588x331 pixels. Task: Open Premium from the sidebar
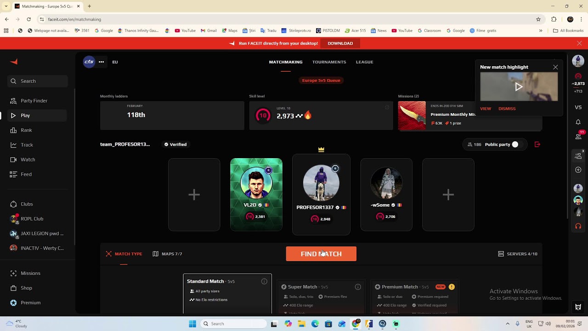(x=30, y=302)
